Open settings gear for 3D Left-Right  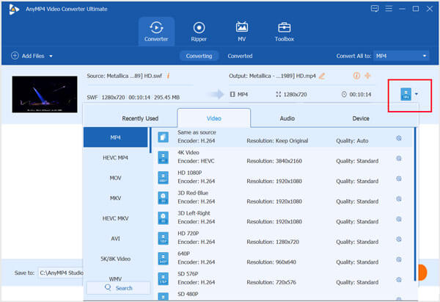coord(399,219)
